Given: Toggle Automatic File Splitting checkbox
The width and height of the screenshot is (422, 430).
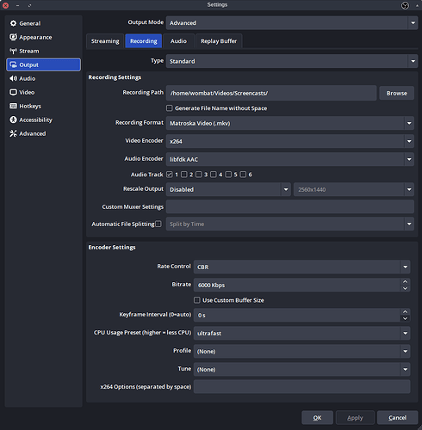Looking at the screenshot, I should point(158,224).
